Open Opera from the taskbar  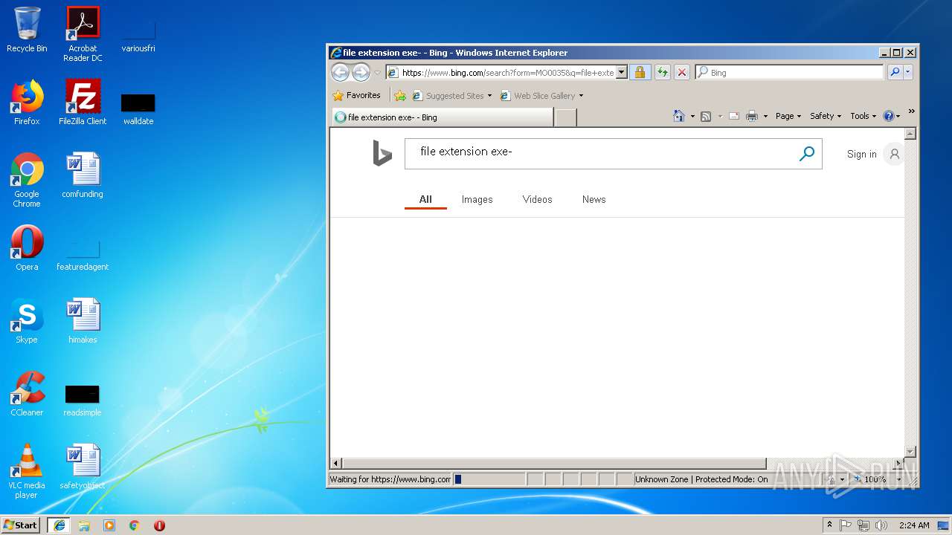(159, 525)
